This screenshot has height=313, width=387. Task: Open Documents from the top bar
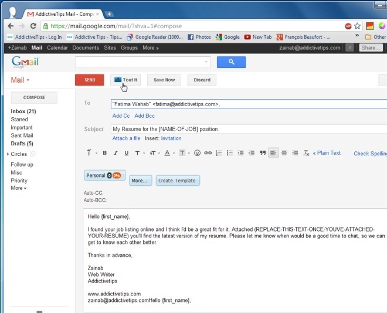(86, 47)
